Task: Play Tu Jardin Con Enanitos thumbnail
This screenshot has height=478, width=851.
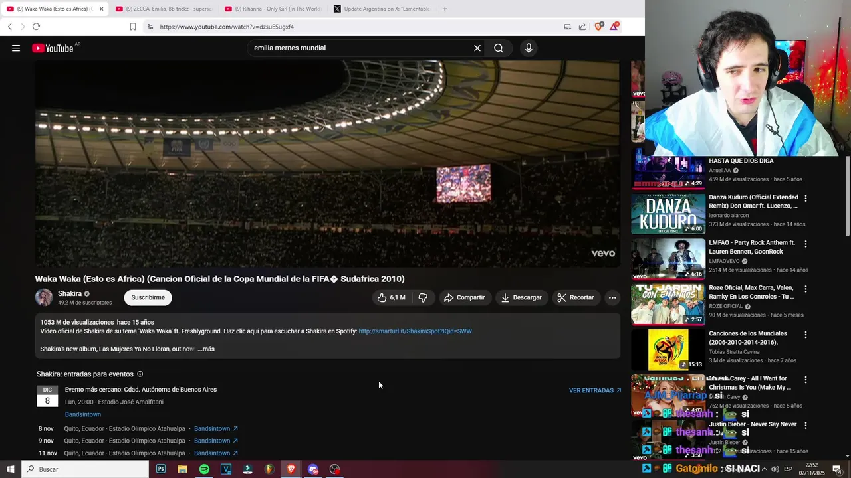Action: 668,304
